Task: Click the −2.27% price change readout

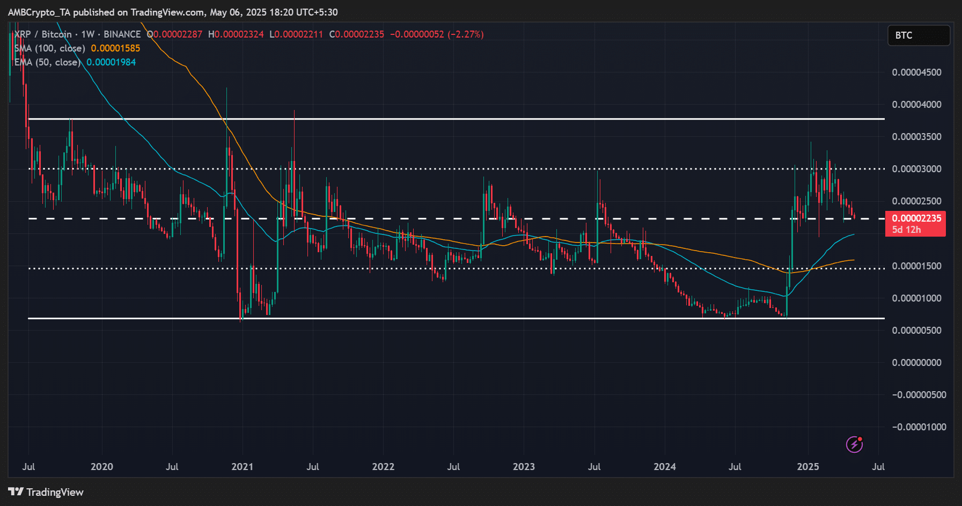Action: tap(466, 34)
